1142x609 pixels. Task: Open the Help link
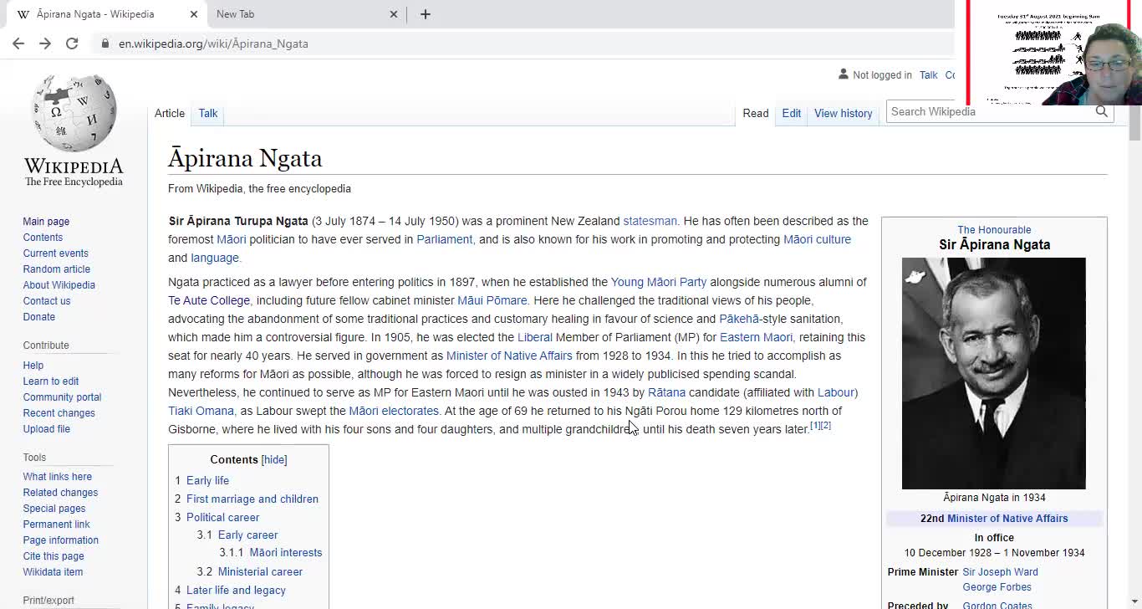click(33, 366)
